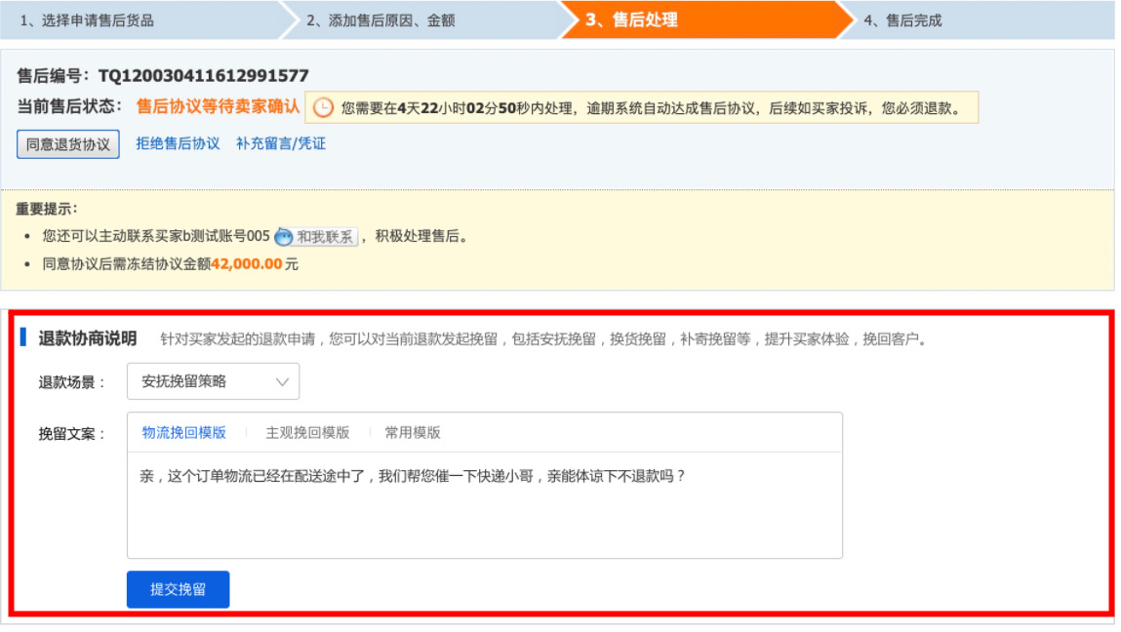
Task: Click the 售后编号 number TQ120030411612991577
Action: [203, 76]
